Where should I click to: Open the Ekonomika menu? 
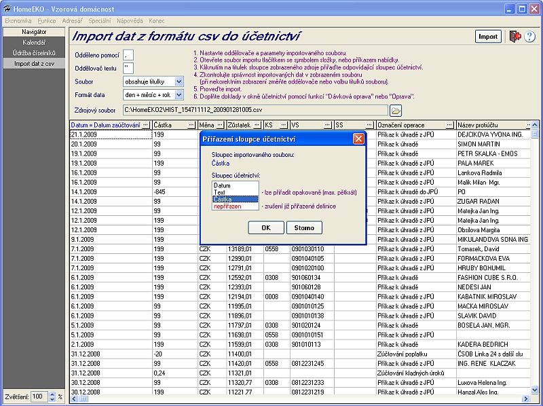click(18, 22)
